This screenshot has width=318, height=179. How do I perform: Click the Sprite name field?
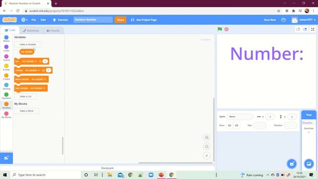pyautogui.click(x=240, y=117)
